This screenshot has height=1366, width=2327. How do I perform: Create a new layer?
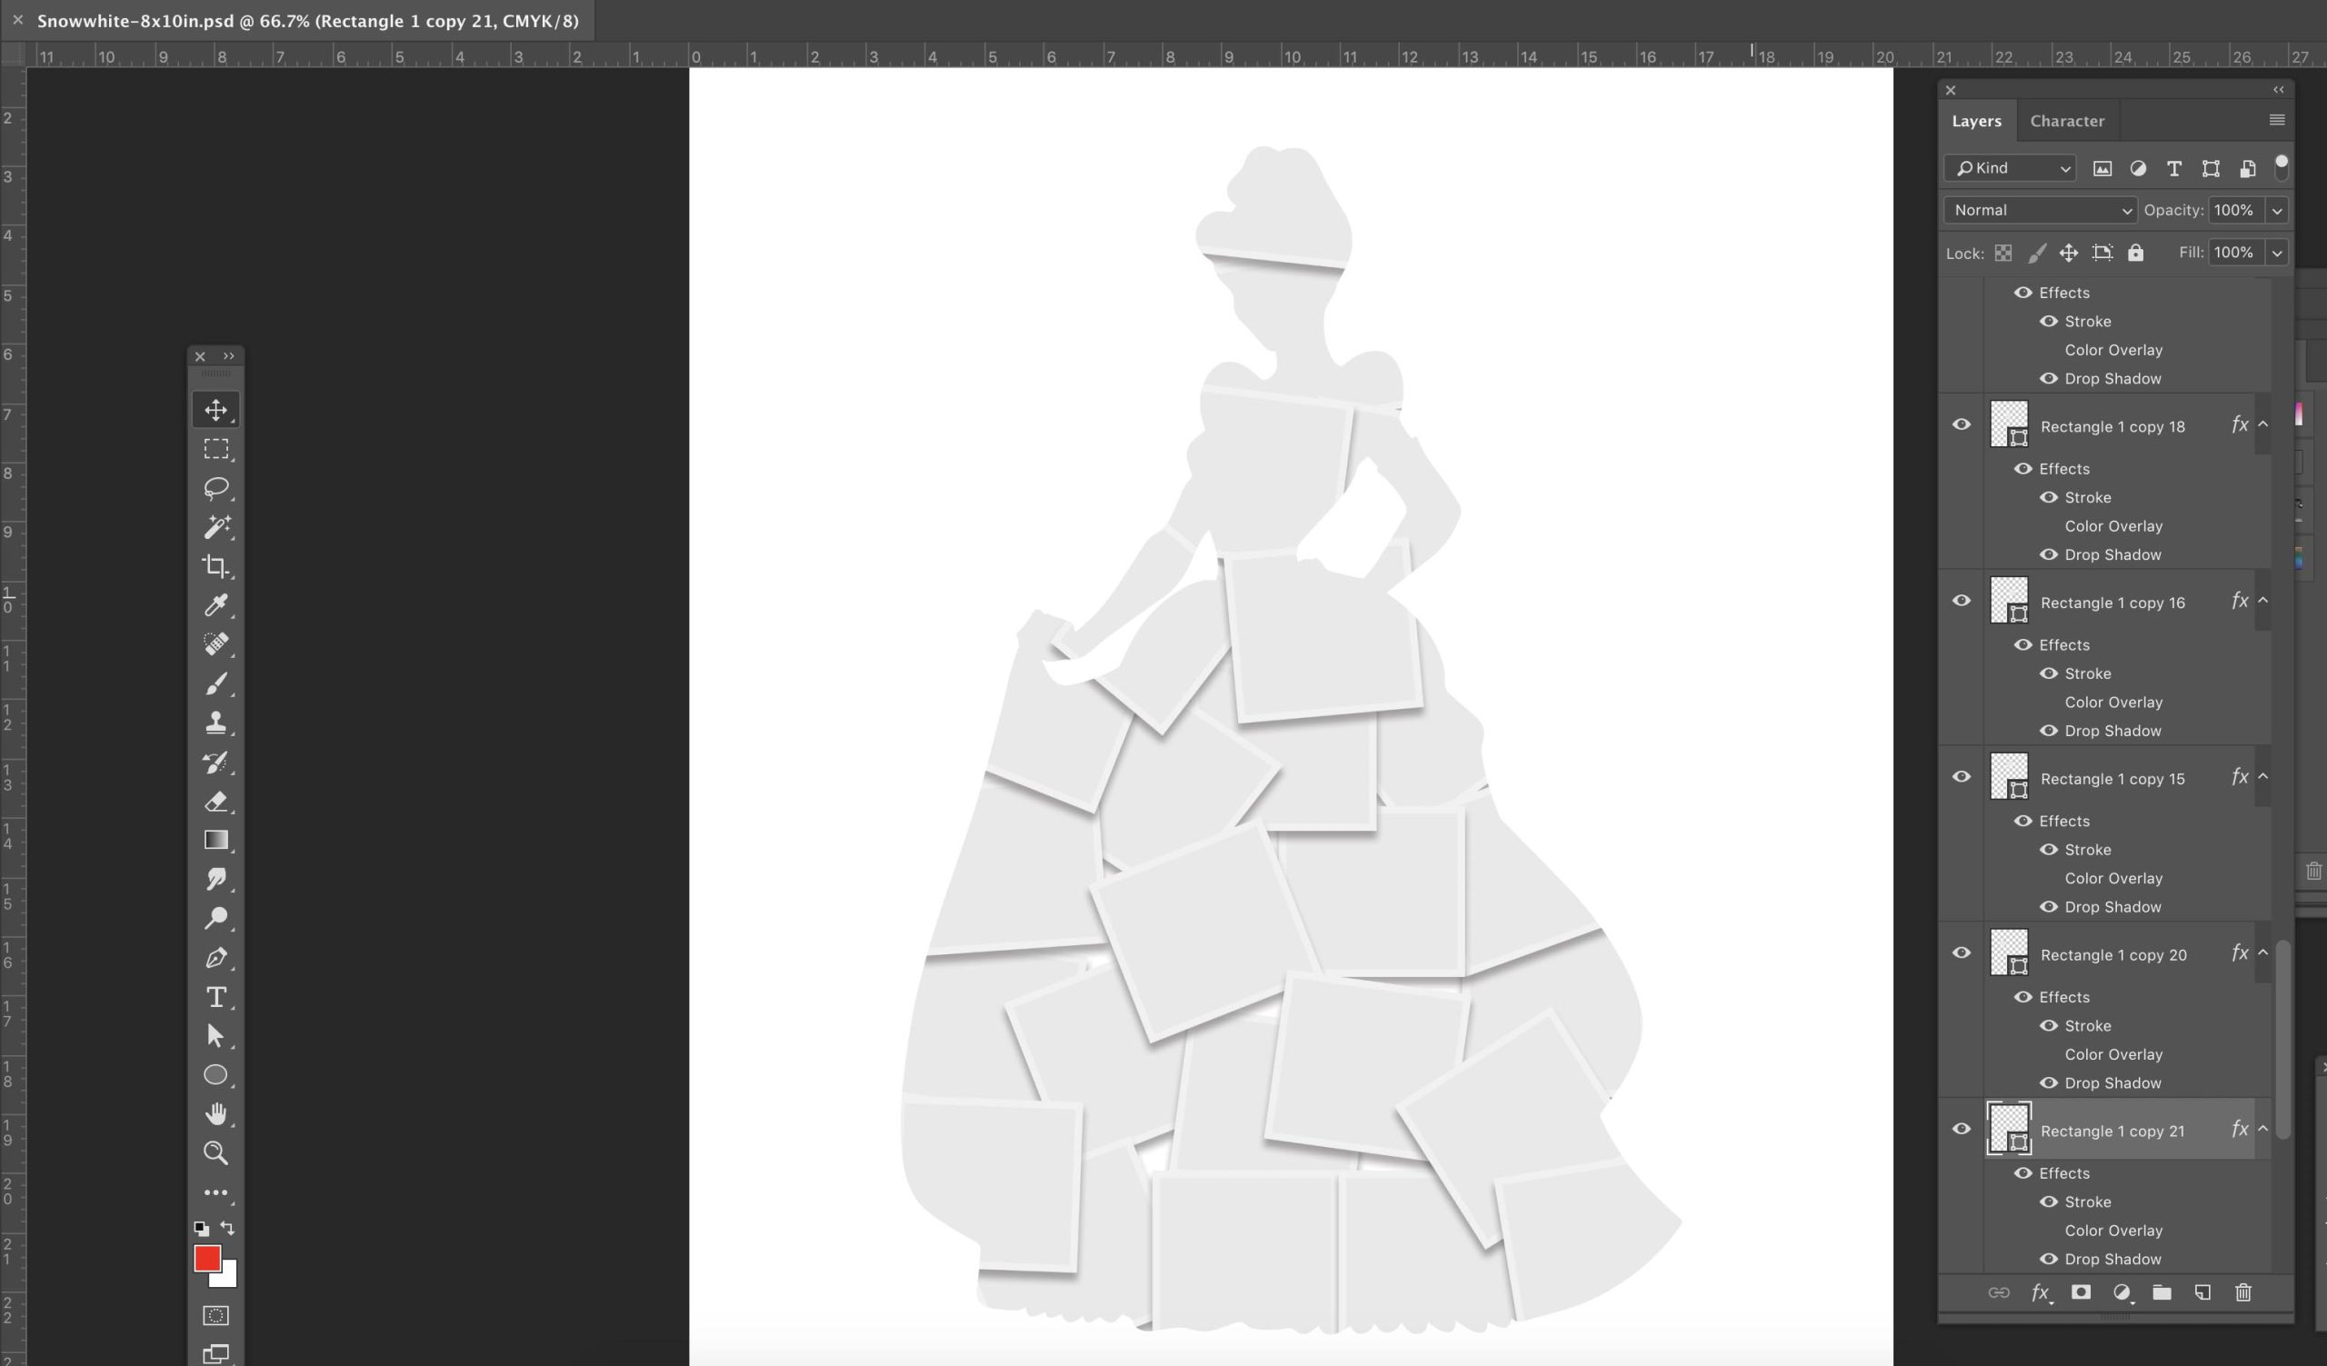pyautogui.click(x=2202, y=1292)
